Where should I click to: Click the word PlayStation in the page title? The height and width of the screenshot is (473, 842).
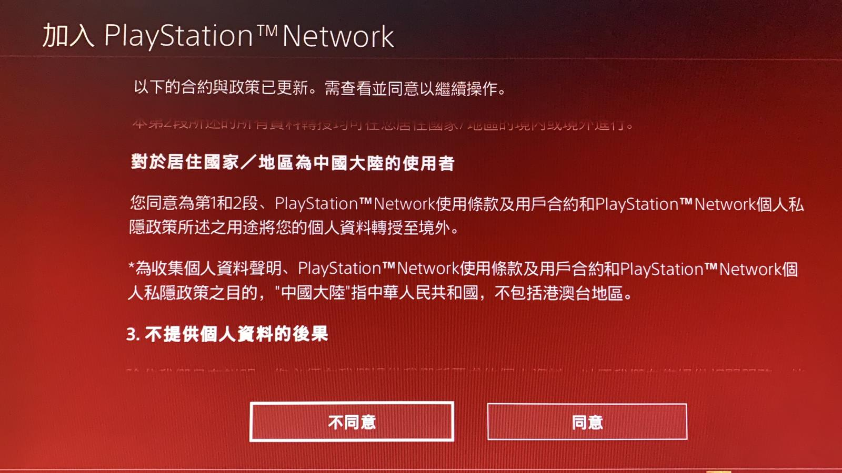pos(179,36)
